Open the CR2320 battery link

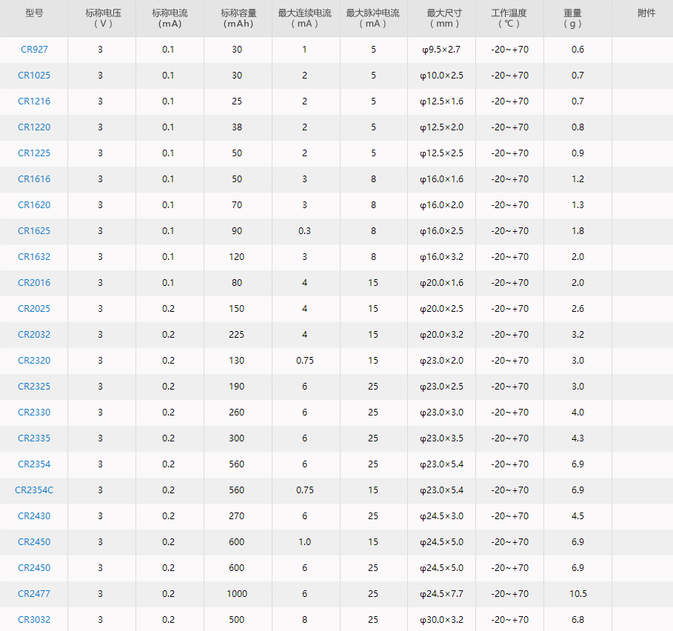tap(34, 361)
